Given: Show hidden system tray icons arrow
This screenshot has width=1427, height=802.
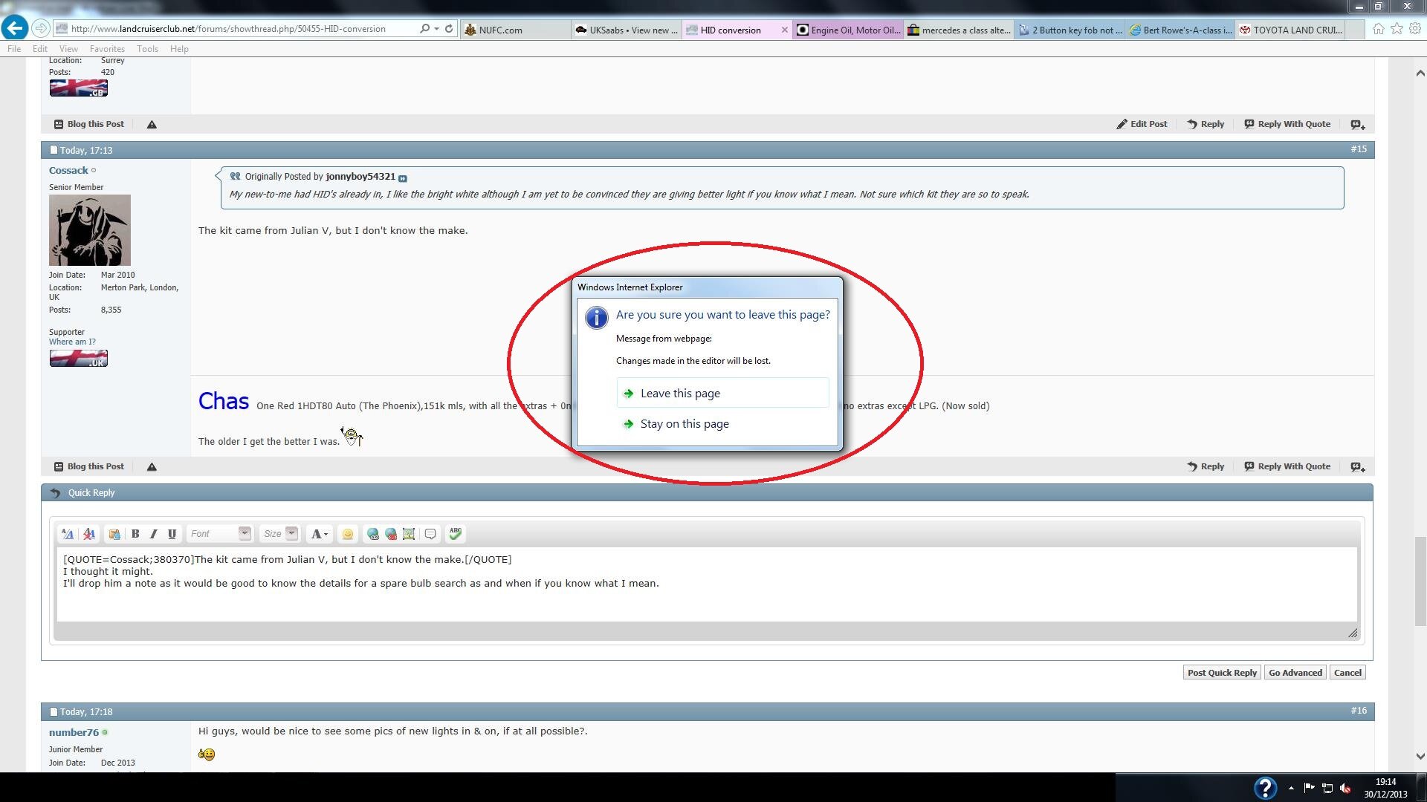Looking at the screenshot, I should (1290, 788).
